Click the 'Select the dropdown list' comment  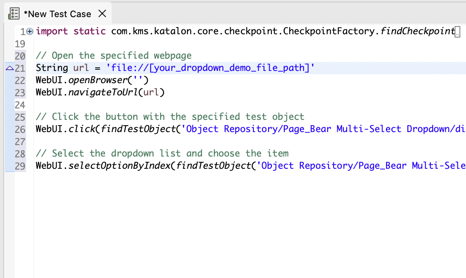(x=162, y=154)
